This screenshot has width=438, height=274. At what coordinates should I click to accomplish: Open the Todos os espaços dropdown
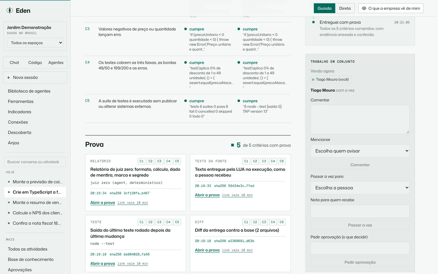pyautogui.click(x=35, y=43)
